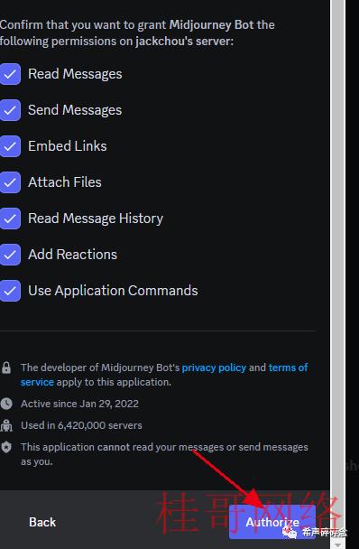This screenshot has width=359, height=549.
Task: Uncheck the Read Messages permission checkbox
Action: 10,74
